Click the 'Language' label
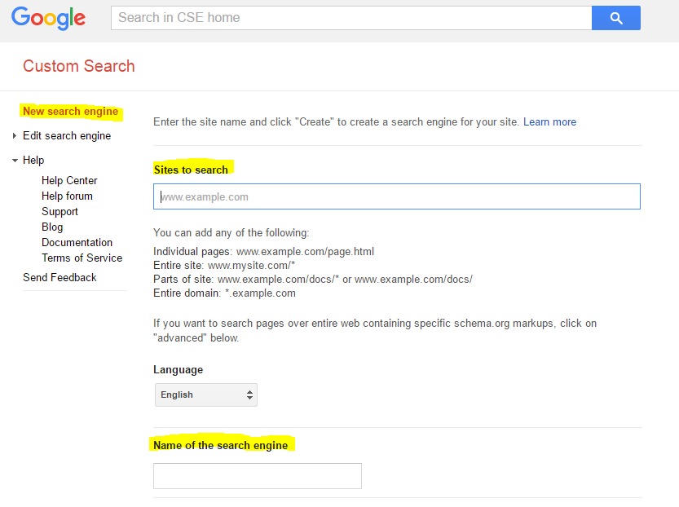This screenshot has width=679, height=507. [x=178, y=370]
